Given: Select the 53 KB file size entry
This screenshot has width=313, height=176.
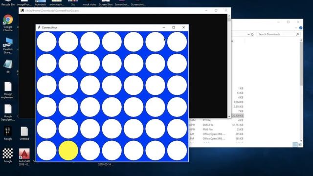Looking at the screenshot, I should 240,93.
